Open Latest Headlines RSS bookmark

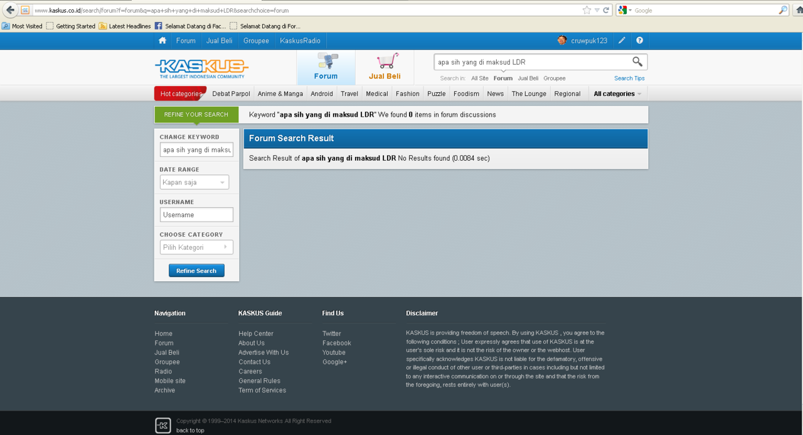tap(125, 26)
